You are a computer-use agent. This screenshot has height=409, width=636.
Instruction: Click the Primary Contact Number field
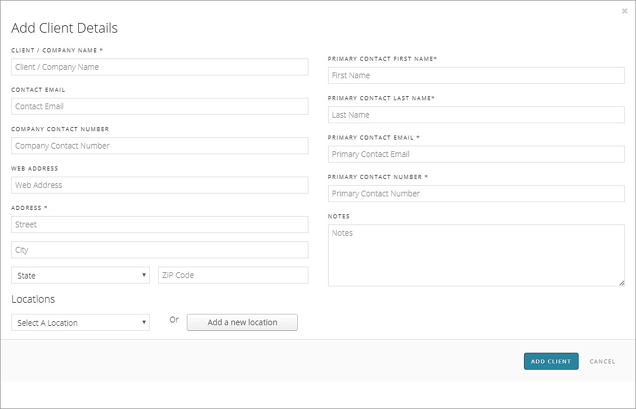coord(476,194)
